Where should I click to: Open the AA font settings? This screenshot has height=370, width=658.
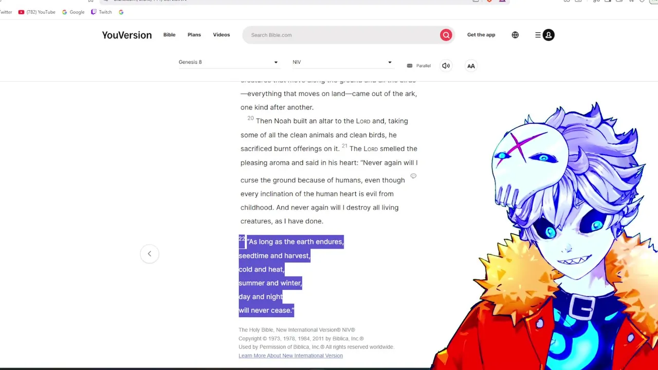click(471, 66)
